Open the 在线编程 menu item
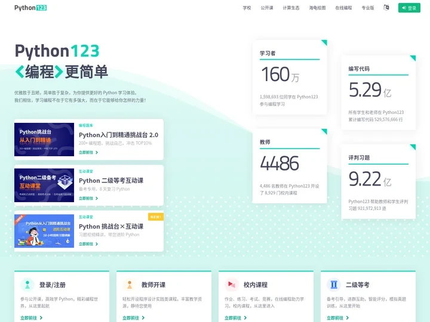 coord(343,8)
